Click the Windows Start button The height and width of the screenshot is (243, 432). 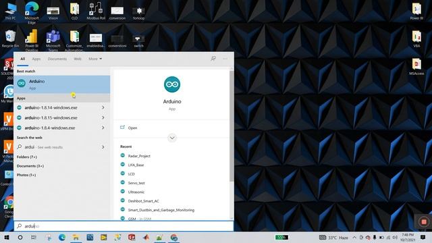click(x=7, y=237)
